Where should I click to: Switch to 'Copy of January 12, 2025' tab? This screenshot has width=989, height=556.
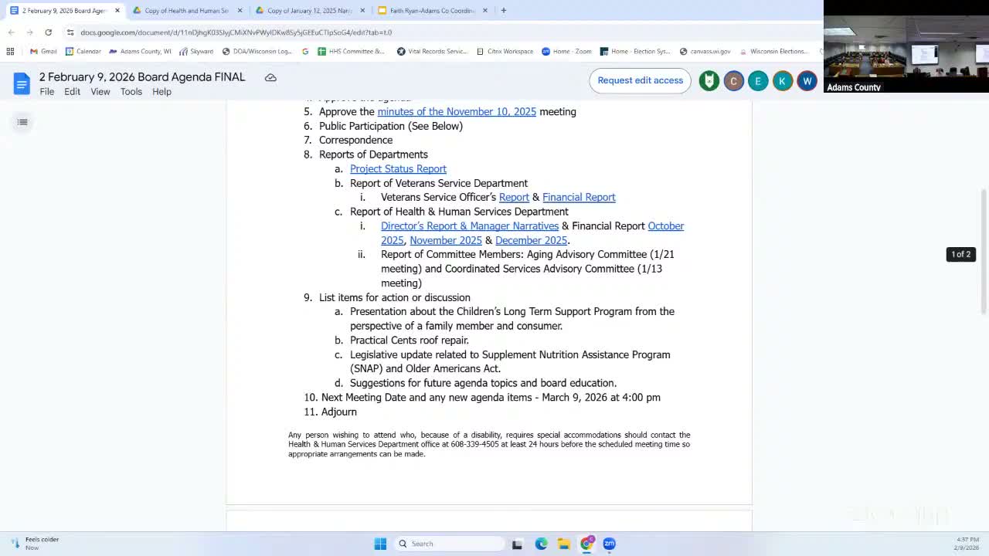pyautogui.click(x=309, y=11)
